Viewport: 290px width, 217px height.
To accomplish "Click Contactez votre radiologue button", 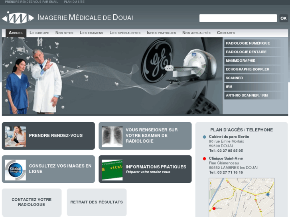I will (32, 202).
